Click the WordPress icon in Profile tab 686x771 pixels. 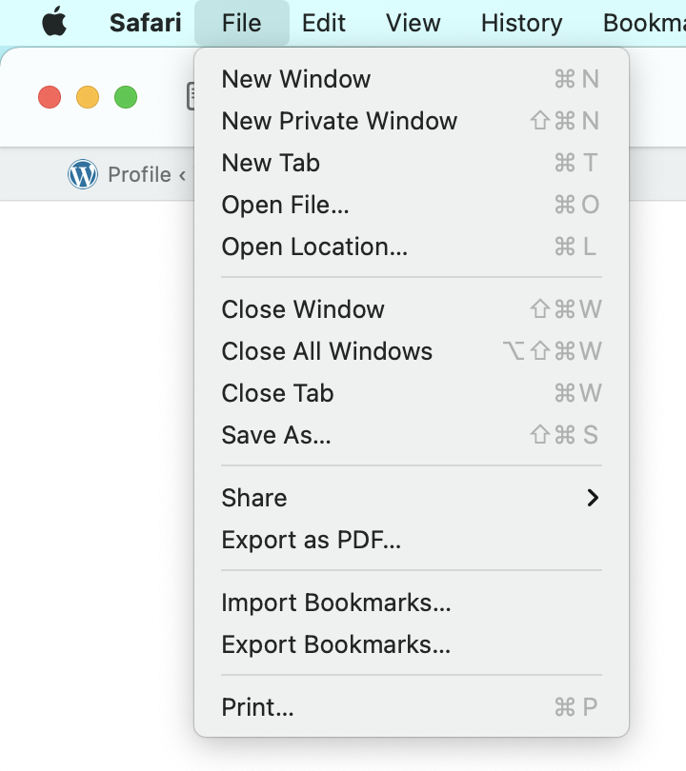tap(83, 174)
